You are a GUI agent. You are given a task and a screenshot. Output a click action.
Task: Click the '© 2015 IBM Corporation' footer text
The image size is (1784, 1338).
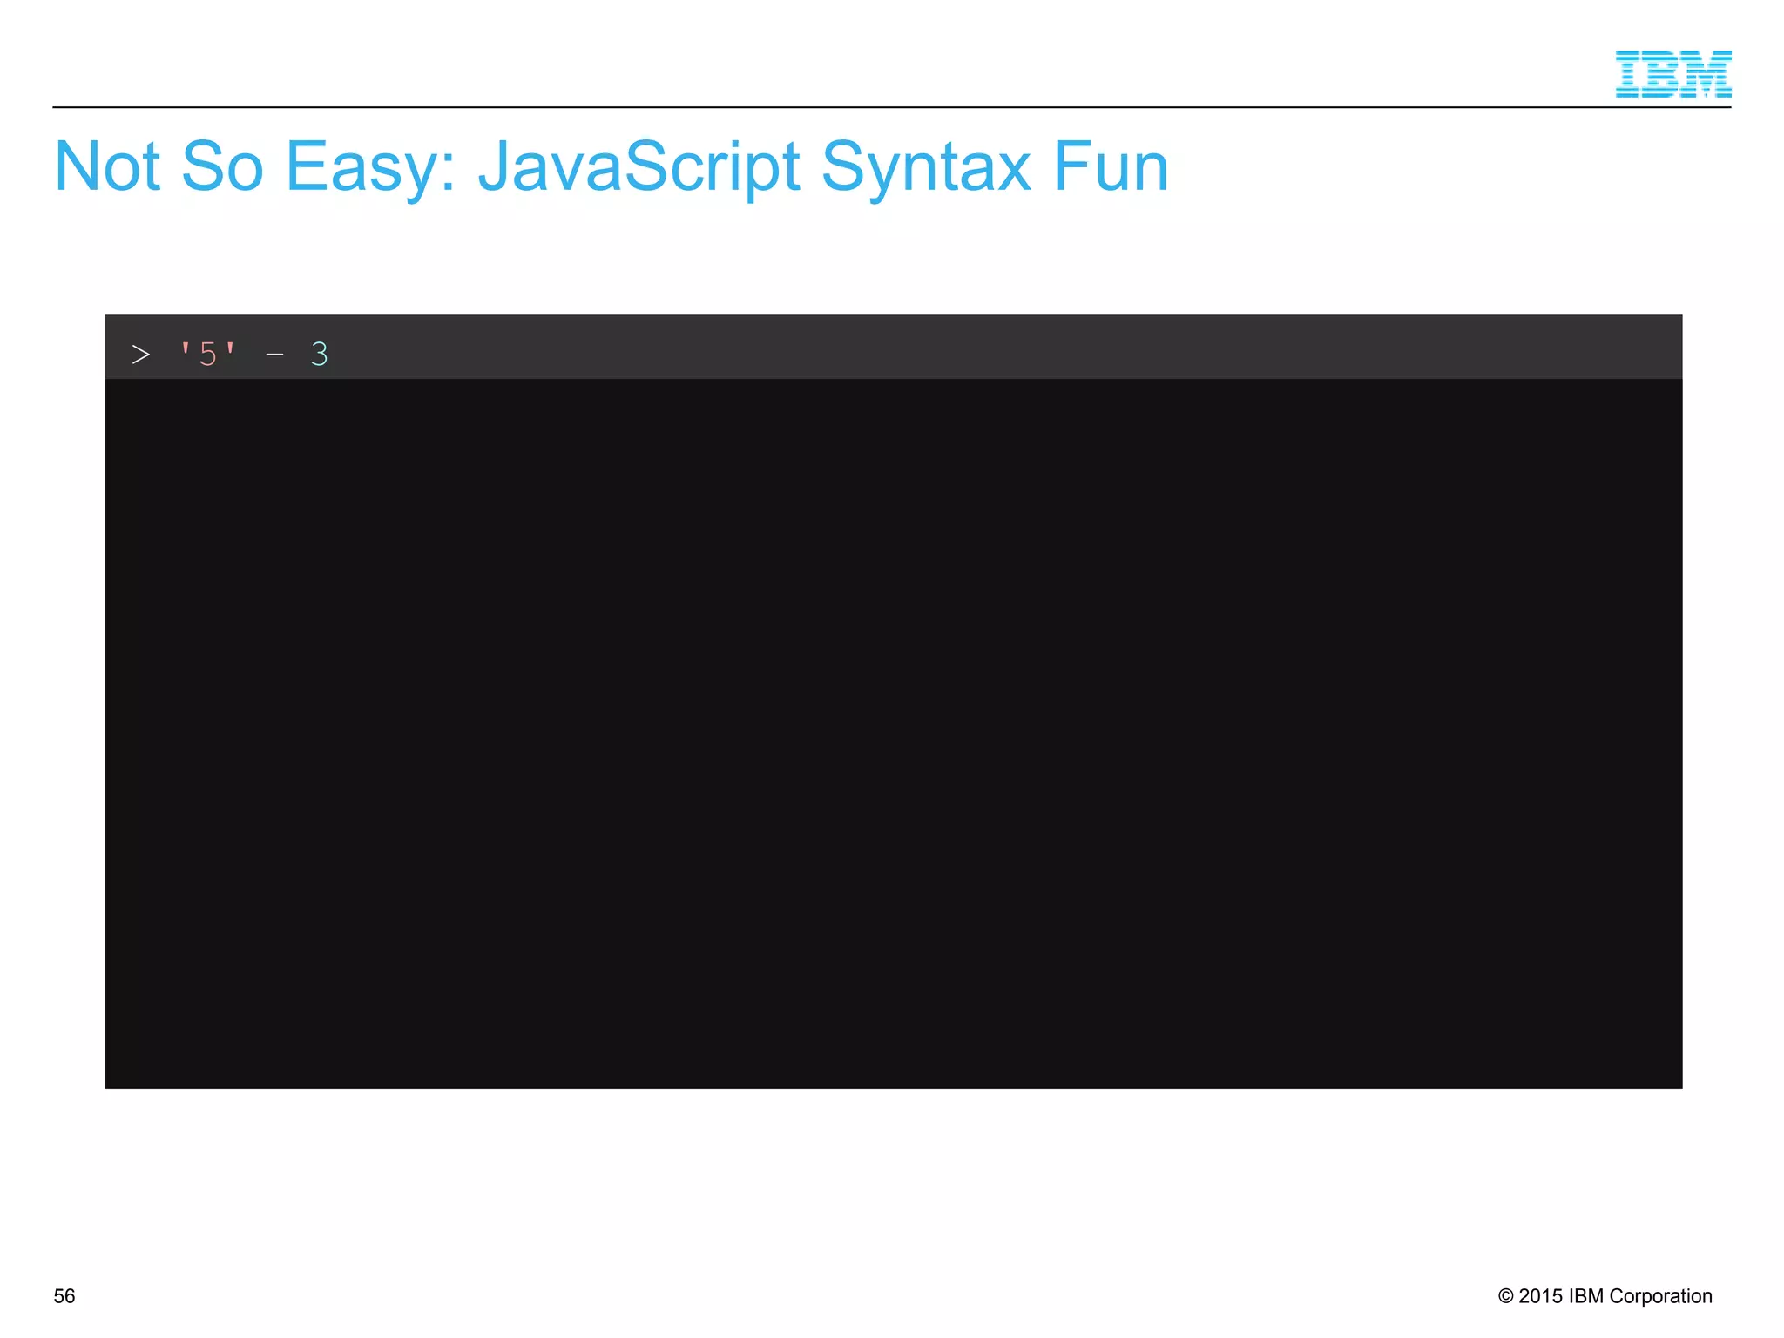click(1605, 1296)
